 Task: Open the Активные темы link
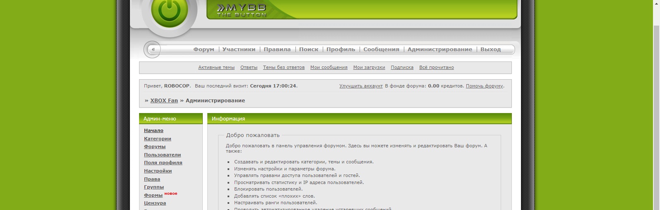point(216,68)
